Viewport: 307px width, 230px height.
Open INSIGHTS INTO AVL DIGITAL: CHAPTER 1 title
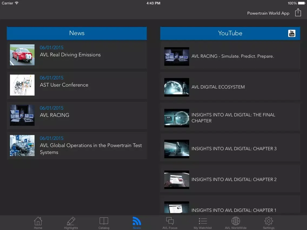[x=234, y=210]
